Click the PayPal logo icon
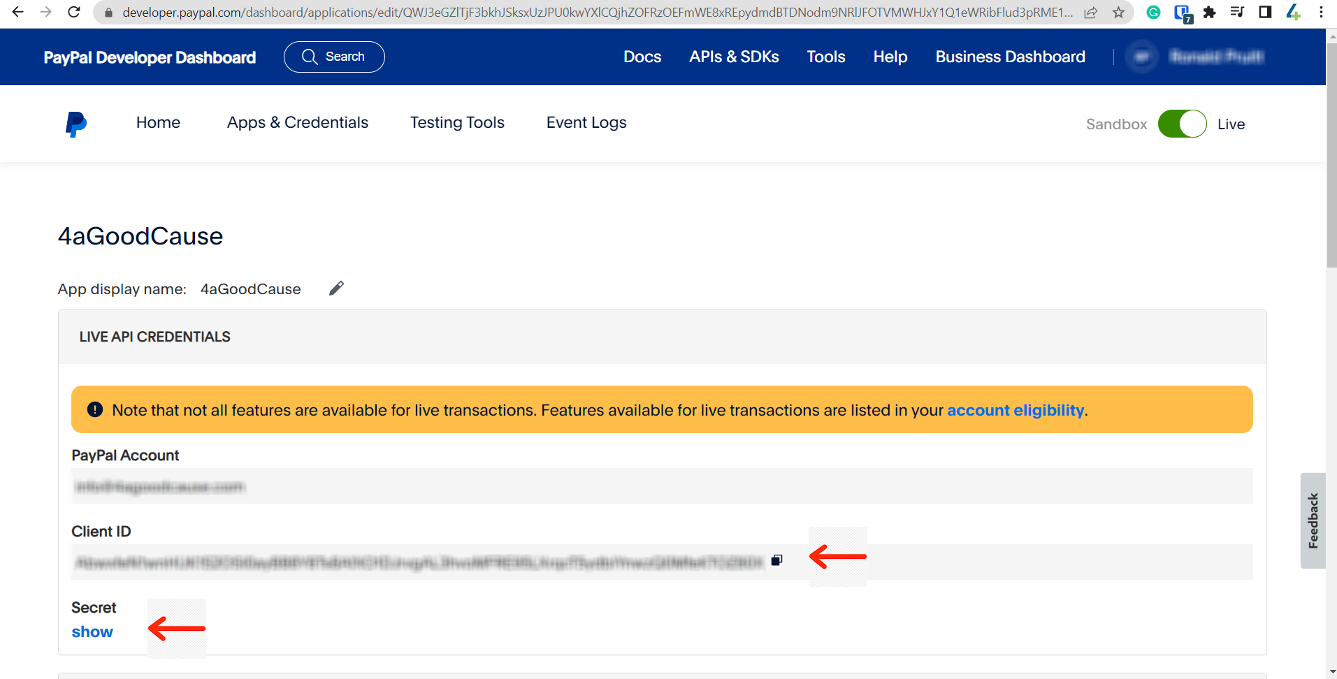1337x679 pixels. [x=75, y=124]
